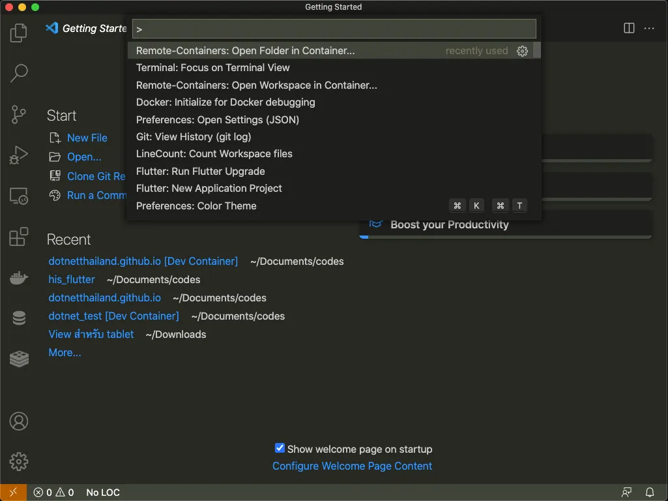Open recent dotnetthailand.github.io in ~/Documents/codes without Dev Container
This screenshot has height=501, width=668.
pos(104,297)
